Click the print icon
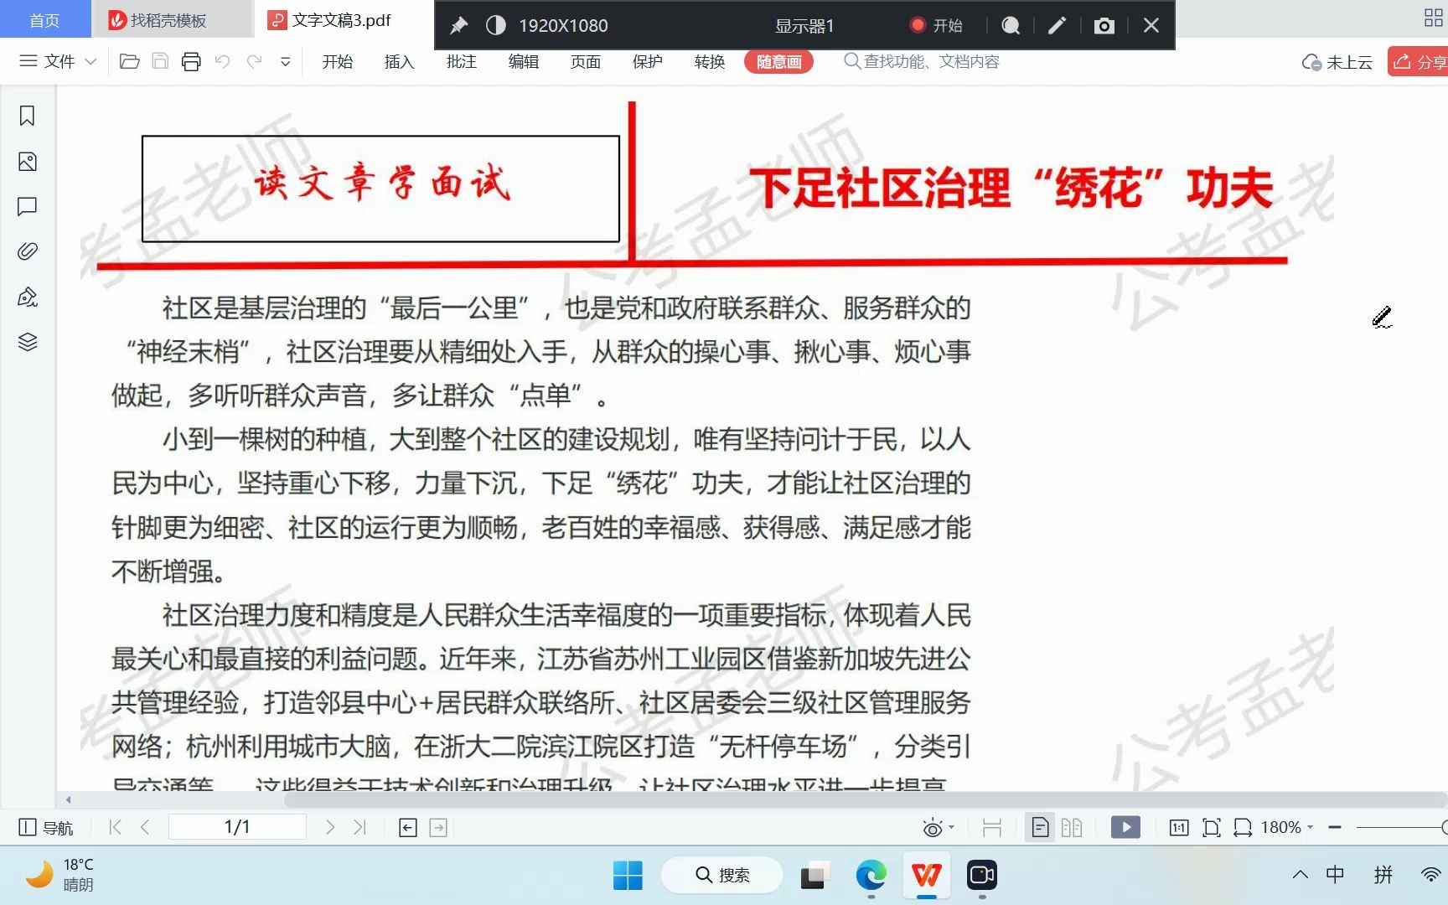Viewport: 1448px width, 905px height. [x=191, y=61]
